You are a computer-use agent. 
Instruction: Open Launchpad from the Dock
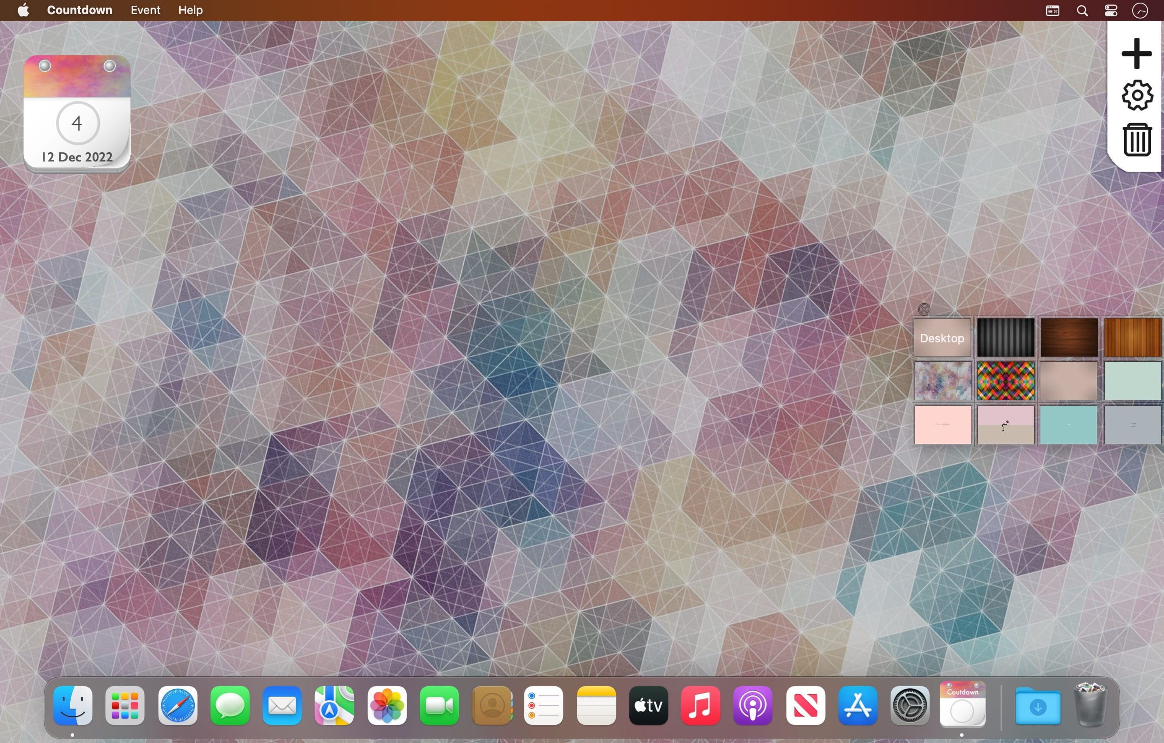(125, 705)
